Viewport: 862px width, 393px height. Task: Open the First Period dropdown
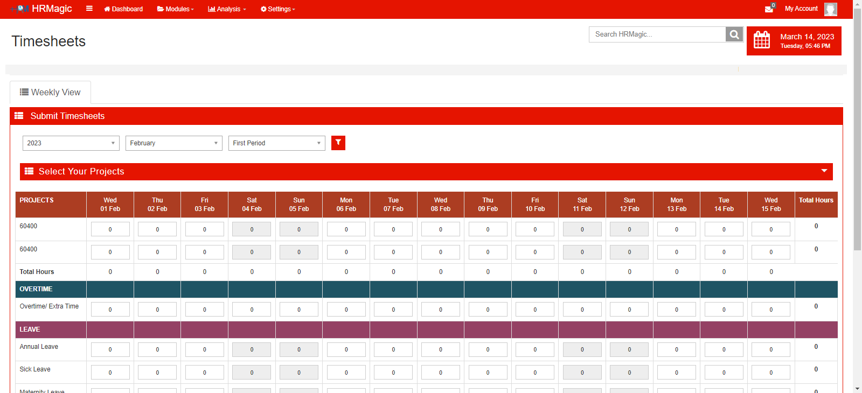tap(276, 143)
